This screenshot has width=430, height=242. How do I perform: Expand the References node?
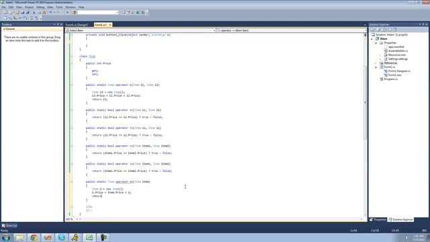click(x=376, y=63)
